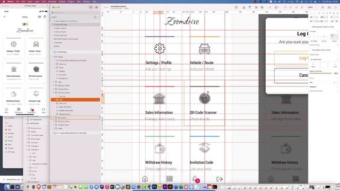340x191 pixels.
Task: Open Sales Information tile in preview window
Action: tap(13, 72)
